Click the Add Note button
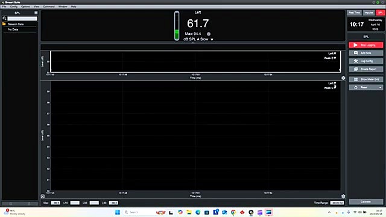Image resolution: width=386 pixels, height=217 pixels. pos(366,53)
